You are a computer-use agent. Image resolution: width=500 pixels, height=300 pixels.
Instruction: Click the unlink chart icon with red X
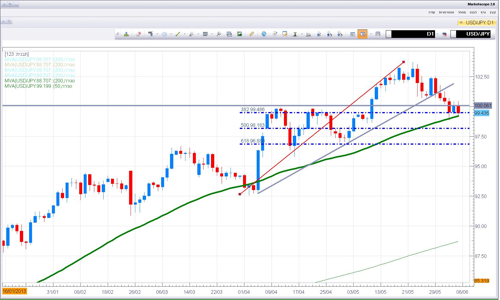445,34
